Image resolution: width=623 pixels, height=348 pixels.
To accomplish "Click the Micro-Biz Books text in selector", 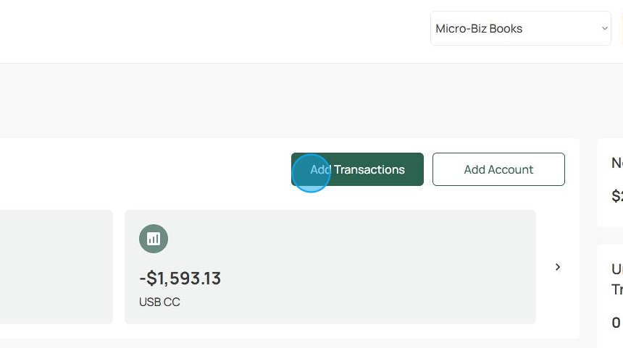I will click(479, 28).
